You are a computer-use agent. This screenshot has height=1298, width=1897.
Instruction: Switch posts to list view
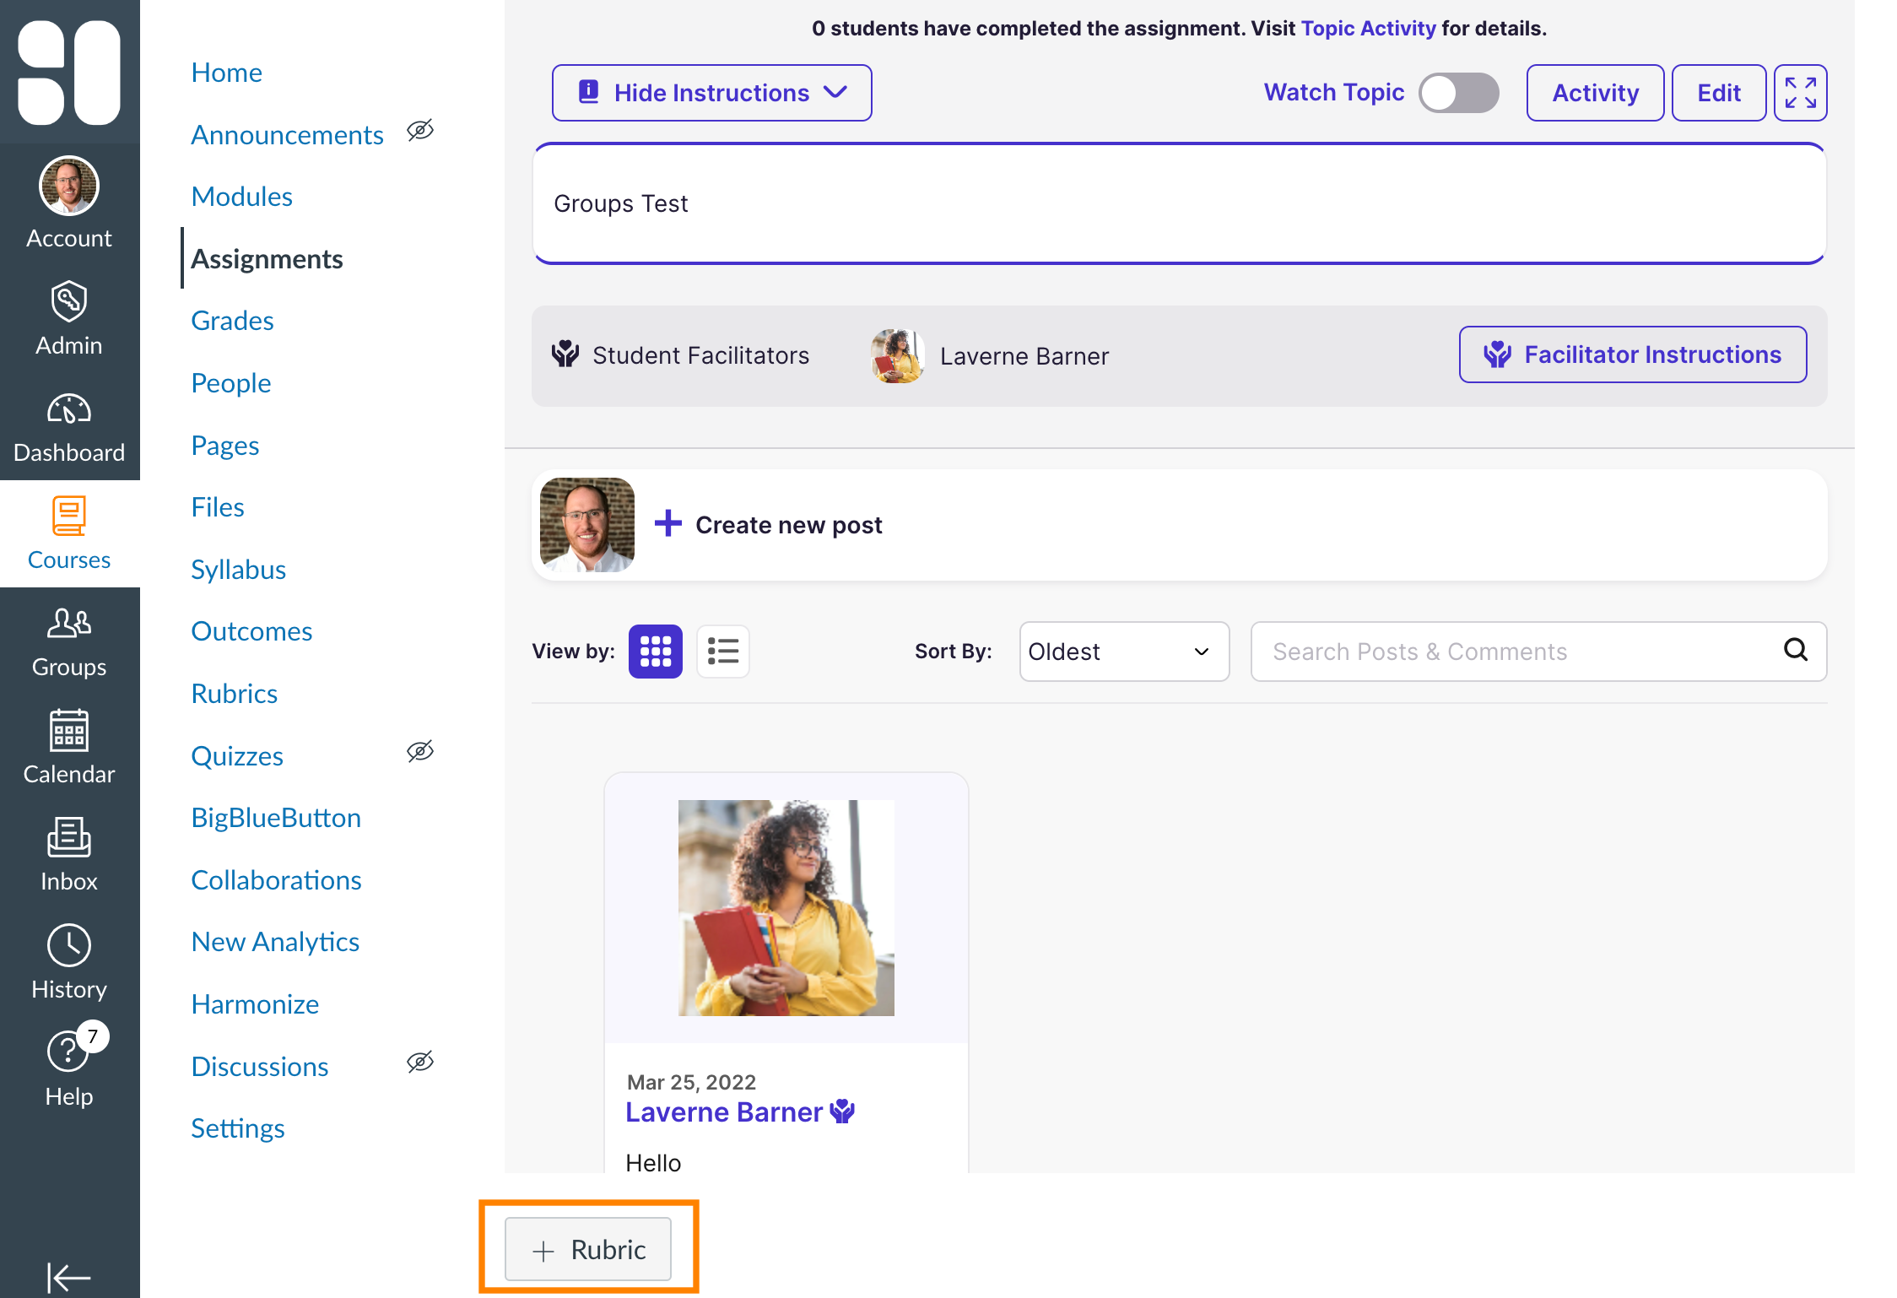tap(723, 651)
